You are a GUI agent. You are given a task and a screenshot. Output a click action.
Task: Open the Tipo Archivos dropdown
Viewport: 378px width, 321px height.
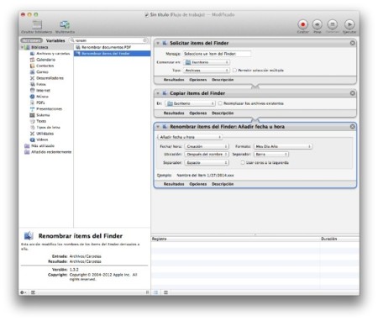point(207,71)
